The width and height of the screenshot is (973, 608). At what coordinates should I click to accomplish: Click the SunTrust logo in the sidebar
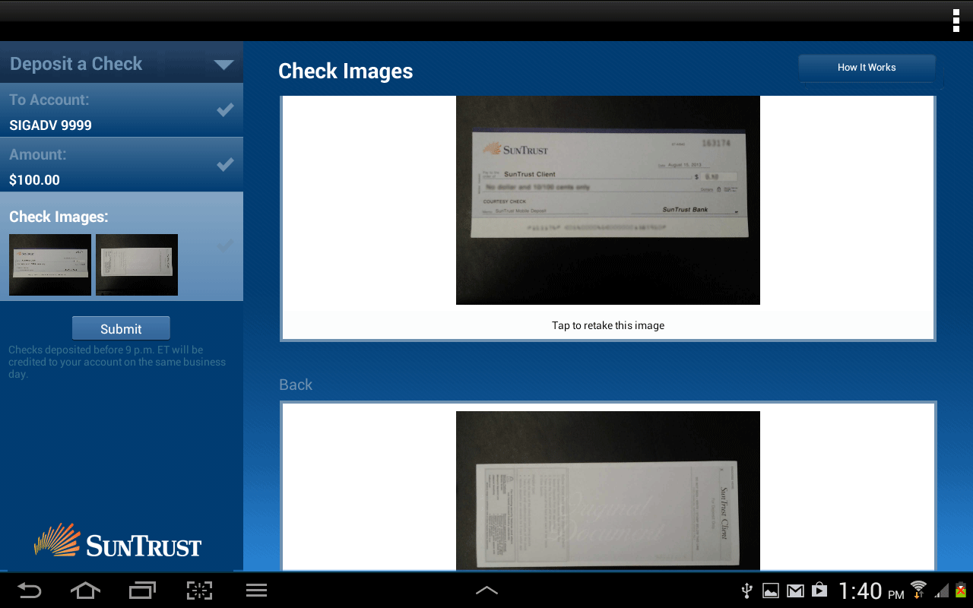click(x=118, y=541)
